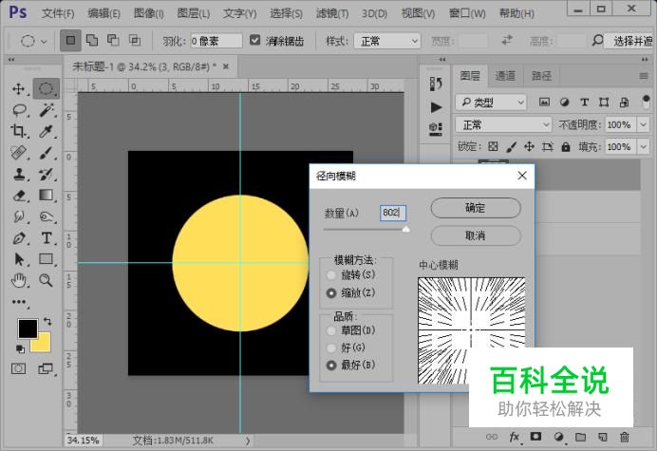Switch to the 路径 tab
The image size is (657, 451).
click(x=541, y=76)
